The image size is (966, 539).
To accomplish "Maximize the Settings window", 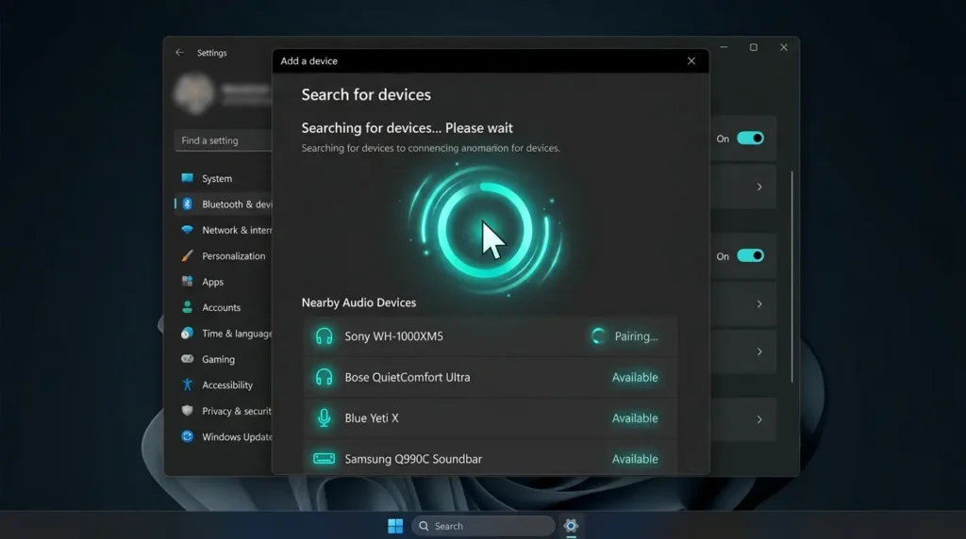I will pos(754,47).
